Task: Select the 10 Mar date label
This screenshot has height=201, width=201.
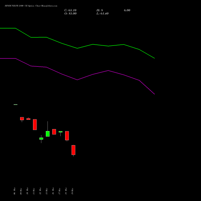Action: 27,191
